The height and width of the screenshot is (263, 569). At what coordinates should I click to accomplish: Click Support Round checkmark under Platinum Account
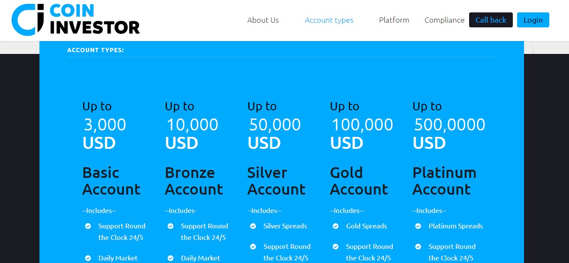coord(418,247)
